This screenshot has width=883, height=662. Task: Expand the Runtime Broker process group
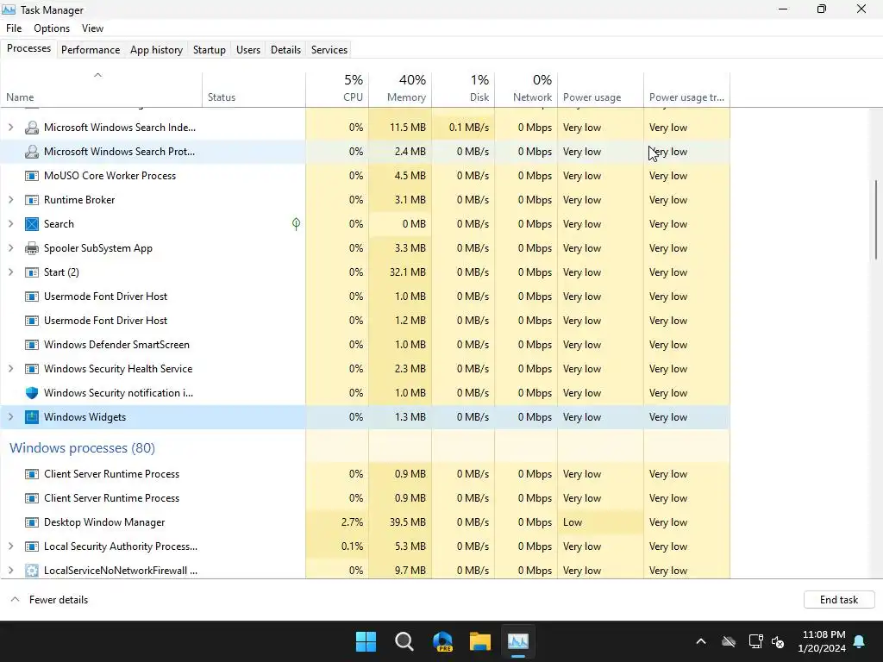pos(10,200)
